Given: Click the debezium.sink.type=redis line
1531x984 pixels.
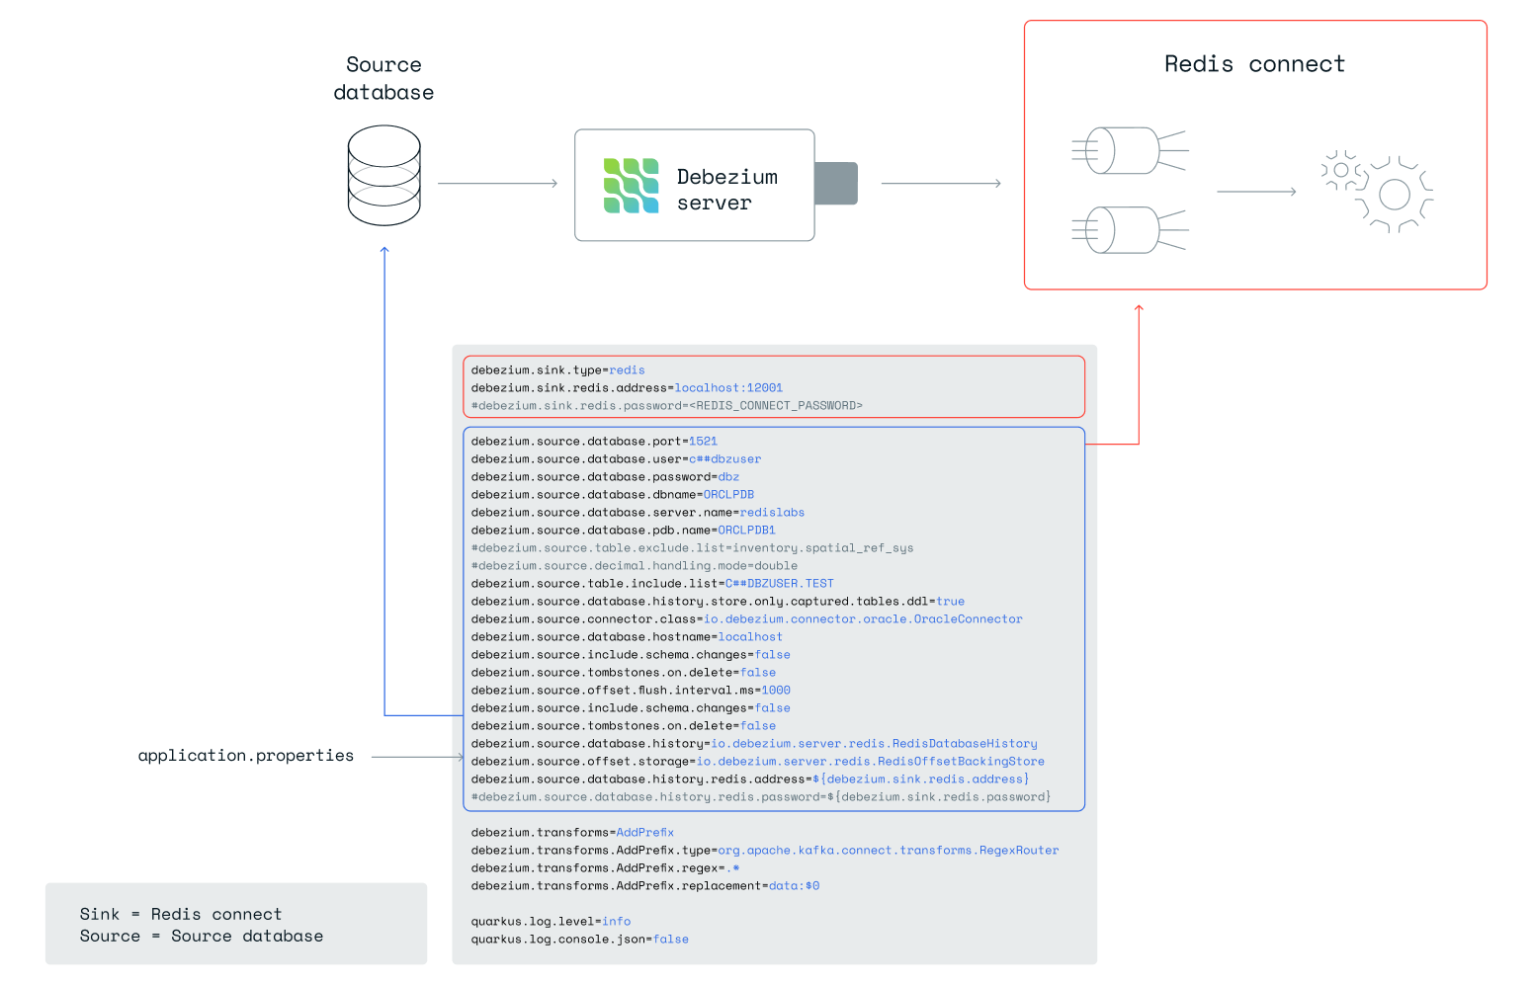Looking at the screenshot, I should [557, 370].
